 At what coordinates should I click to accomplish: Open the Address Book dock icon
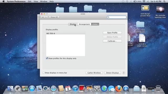point(61,88)
